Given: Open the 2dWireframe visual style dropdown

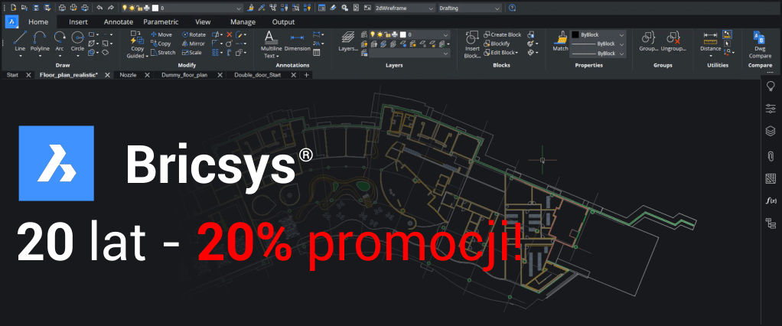Looking at the screenshot, I should (405, 8).
